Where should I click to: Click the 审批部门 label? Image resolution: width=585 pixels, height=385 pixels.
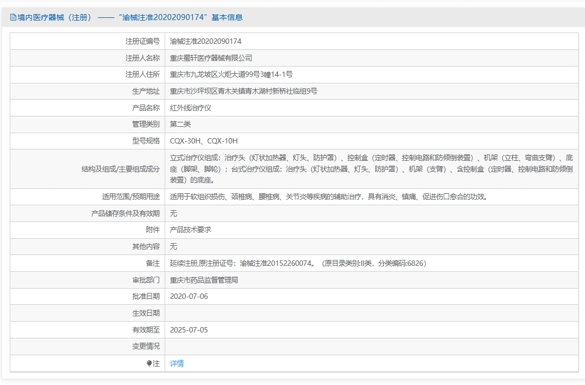[x=146, y=280]
